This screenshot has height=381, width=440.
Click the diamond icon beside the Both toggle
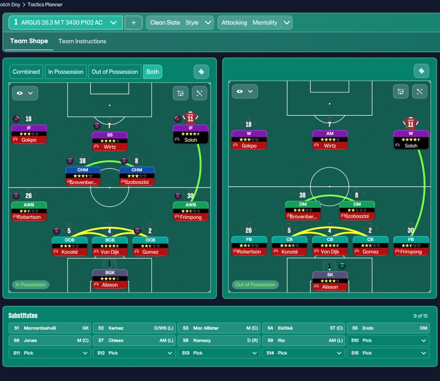[201, 72]
